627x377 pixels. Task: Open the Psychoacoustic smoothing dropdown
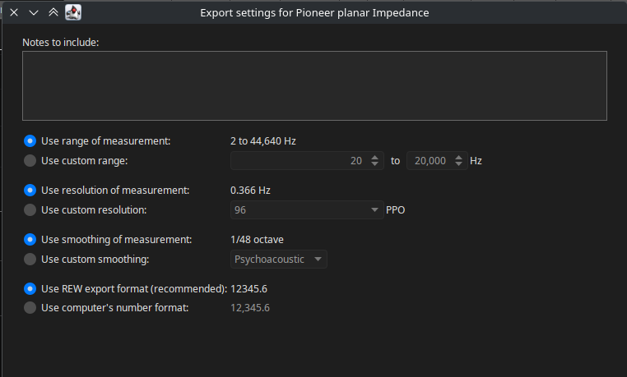coord(279,260)
